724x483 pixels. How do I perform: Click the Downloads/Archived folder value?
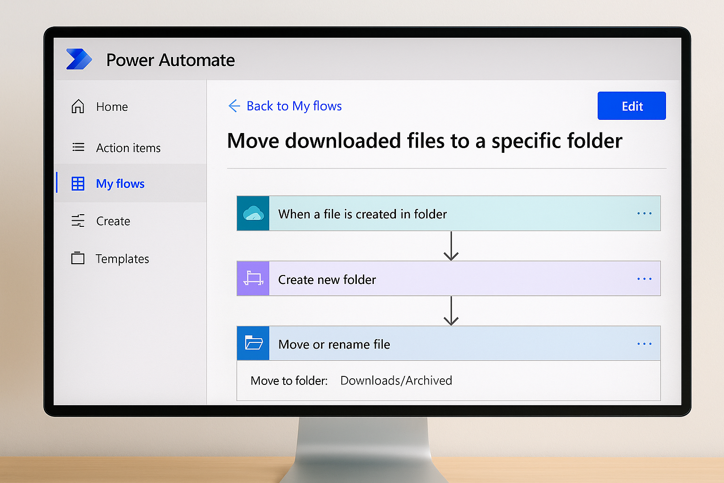[x=396, y=380]
